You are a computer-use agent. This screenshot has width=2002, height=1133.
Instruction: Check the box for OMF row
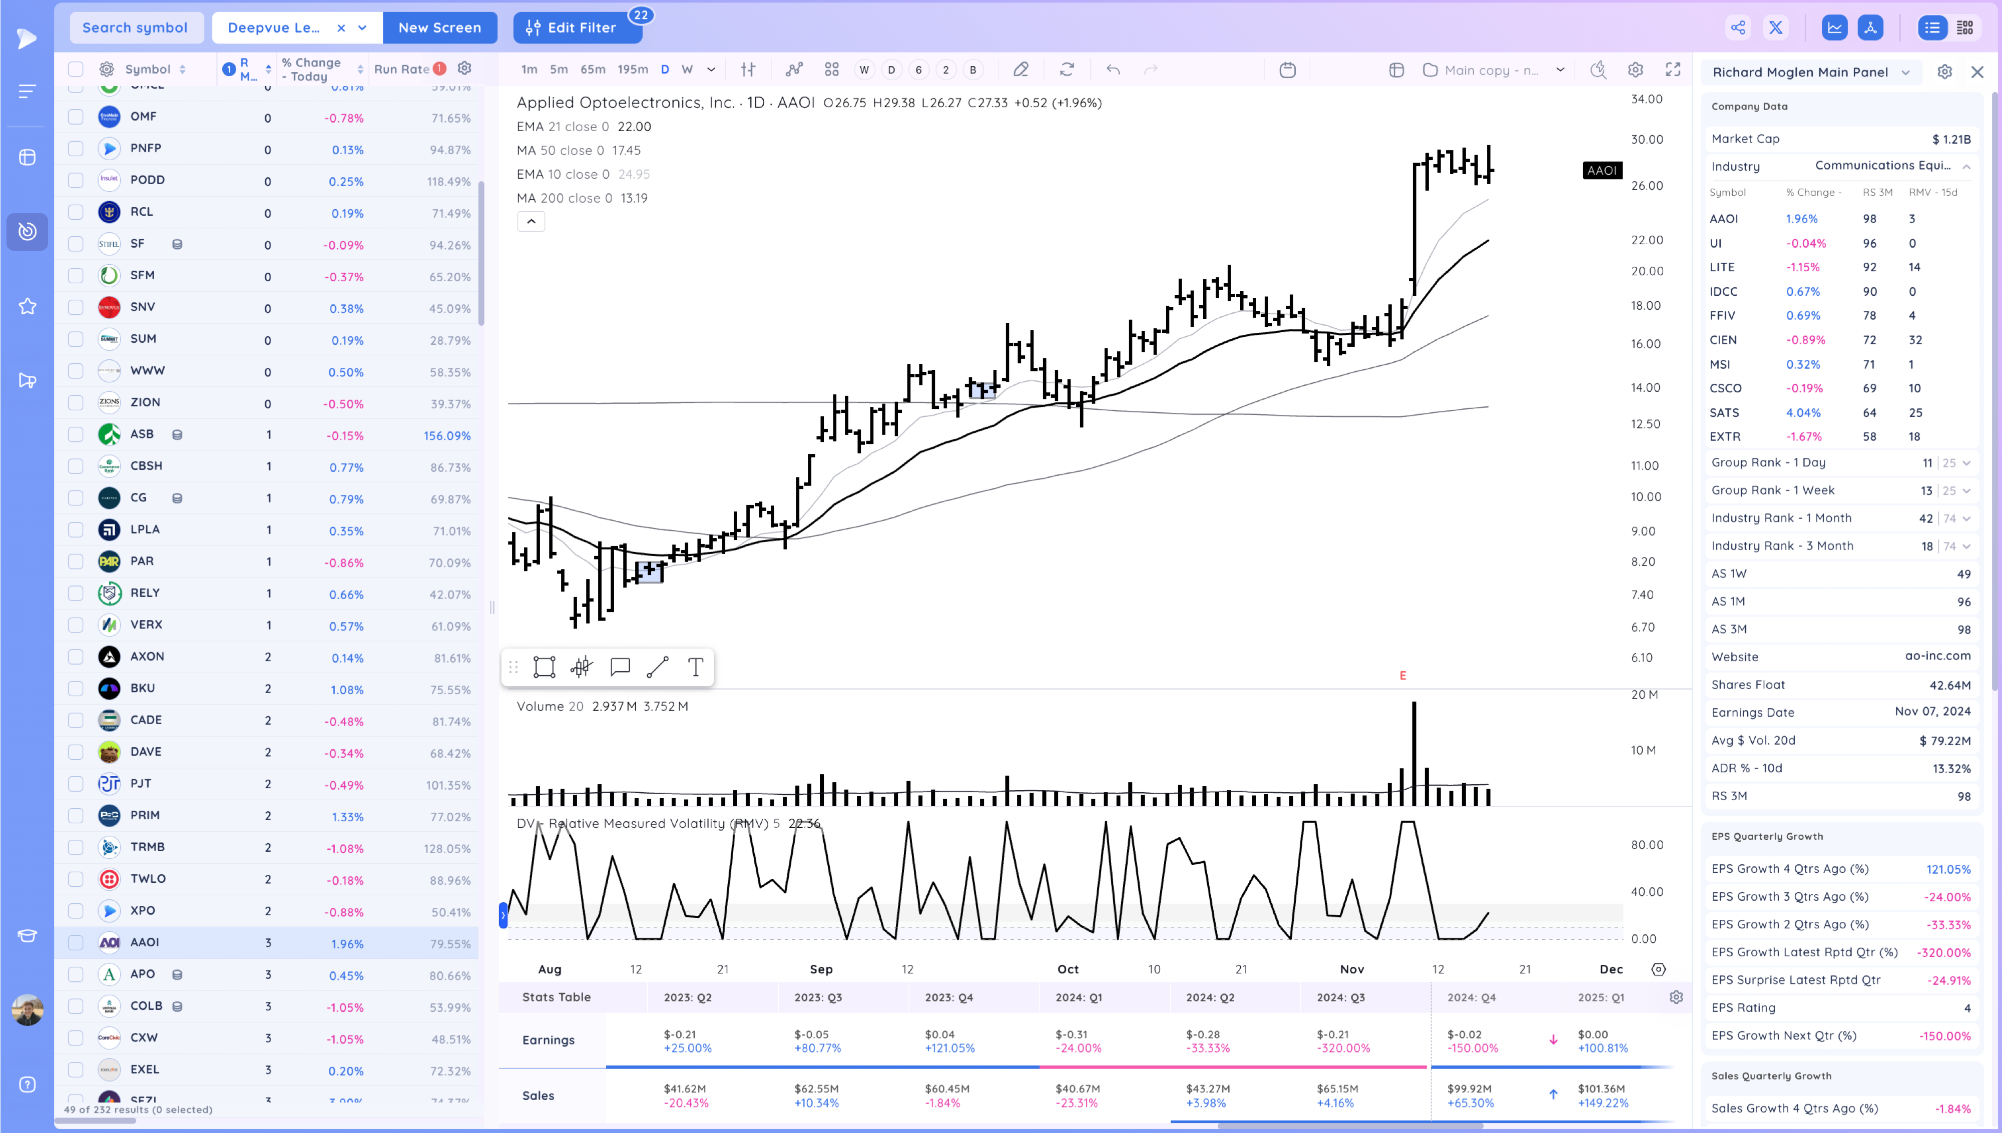[x=76, y=117]
